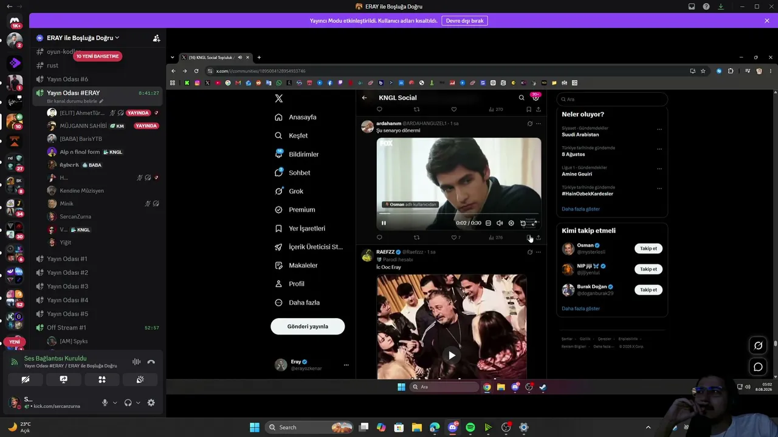Expand headphone output options arrow
778x437 pixels.
[x=138, y=402]
